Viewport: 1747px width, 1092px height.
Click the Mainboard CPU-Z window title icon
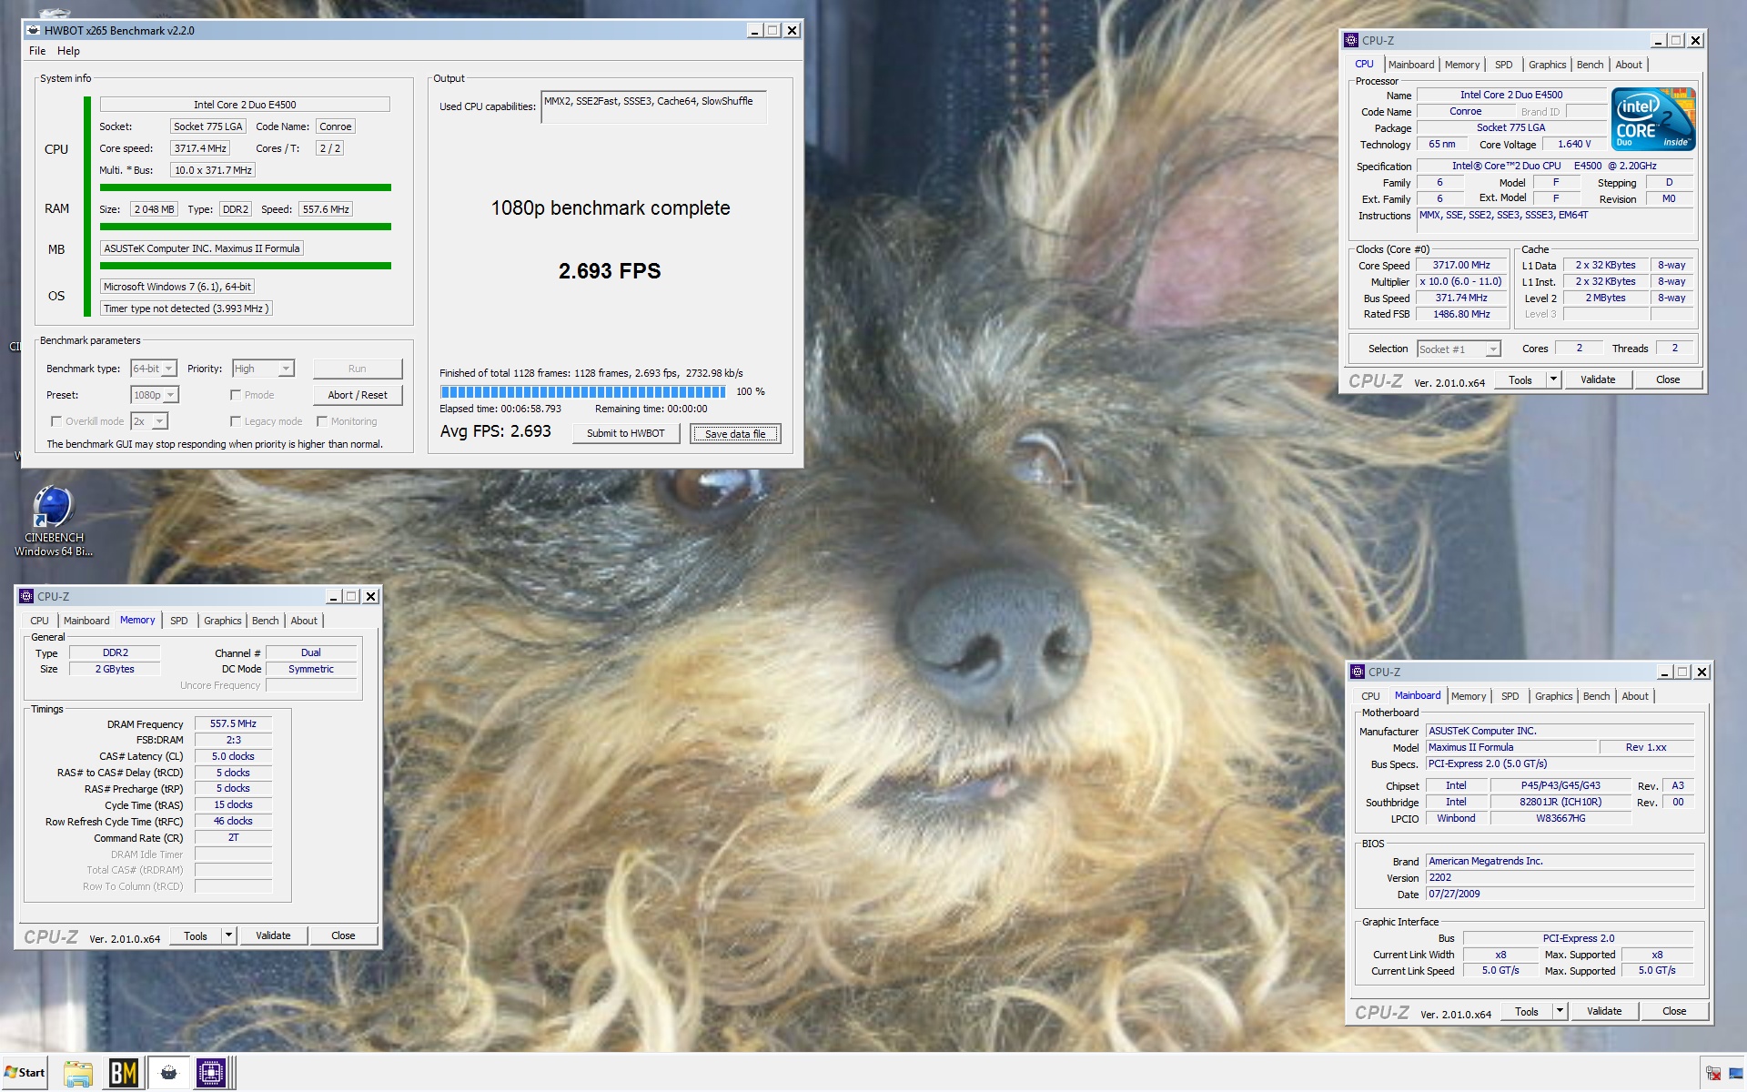pos(1358,672)
